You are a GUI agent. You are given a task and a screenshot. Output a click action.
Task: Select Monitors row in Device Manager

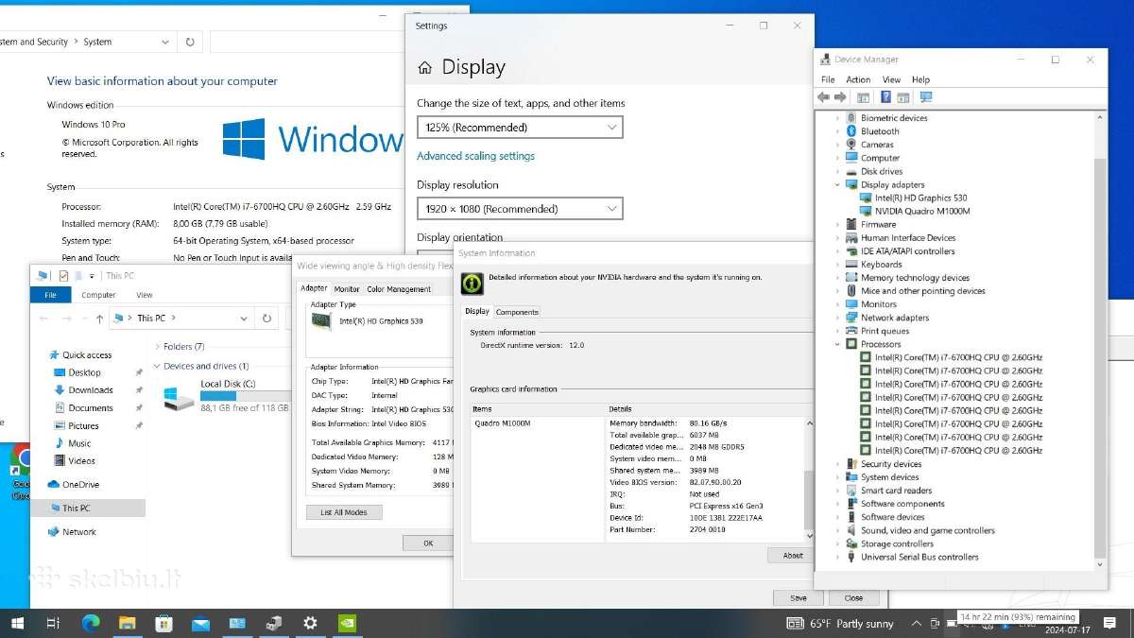coord(879,304)
